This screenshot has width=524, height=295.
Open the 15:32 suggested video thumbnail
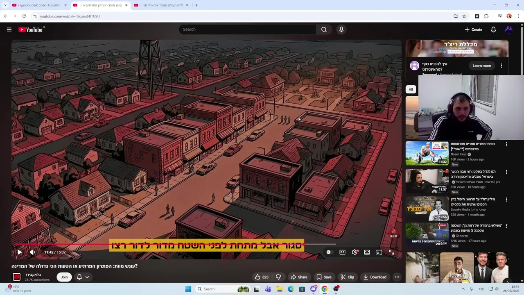pos(427,153)
